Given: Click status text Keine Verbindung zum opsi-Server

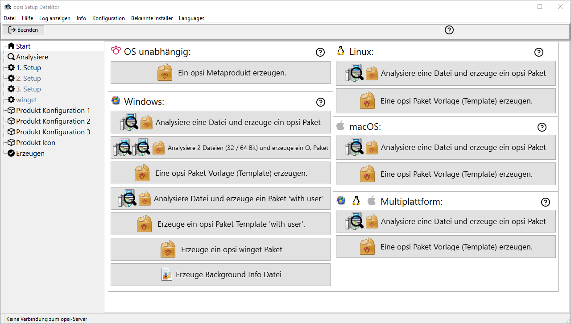Looking at the screenshot, I should pyautogui.click(x=47, y=319).
